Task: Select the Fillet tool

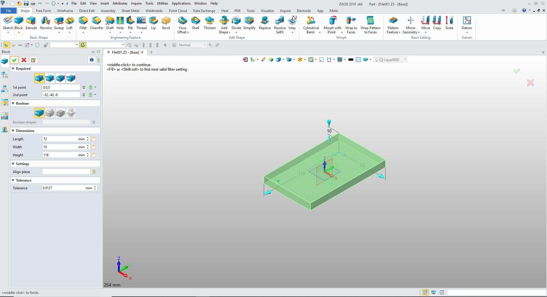Action: pos(83,23)
